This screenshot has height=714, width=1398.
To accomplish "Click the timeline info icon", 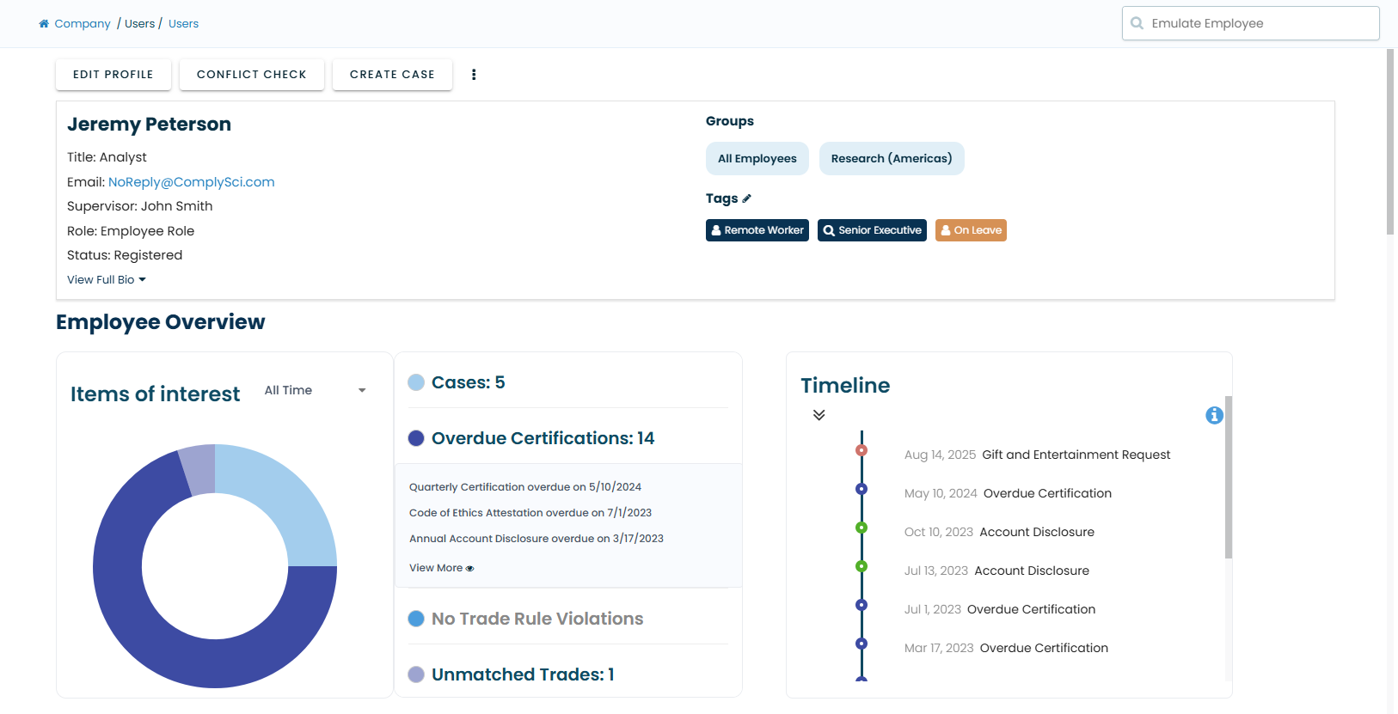I will pos(1214,416).
